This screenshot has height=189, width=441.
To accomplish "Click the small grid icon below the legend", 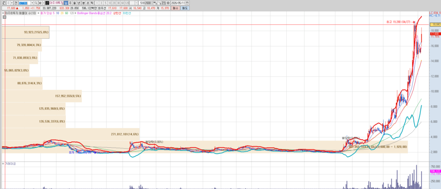I will click(x=4, y=17).
